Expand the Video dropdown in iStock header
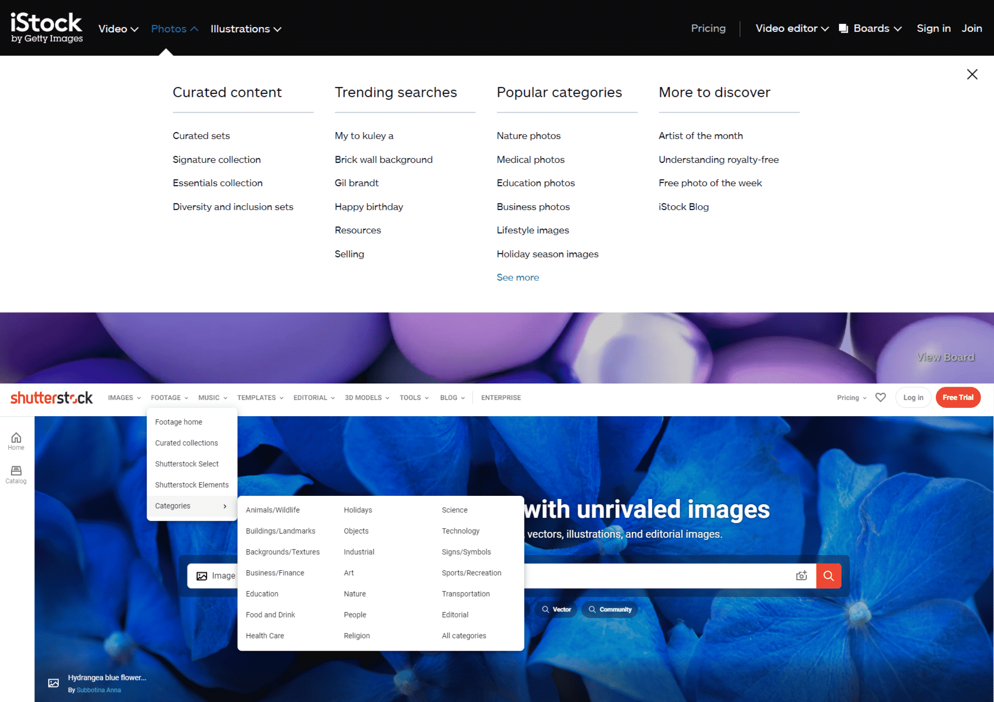The image size is (994, 702). coord(118,29)
